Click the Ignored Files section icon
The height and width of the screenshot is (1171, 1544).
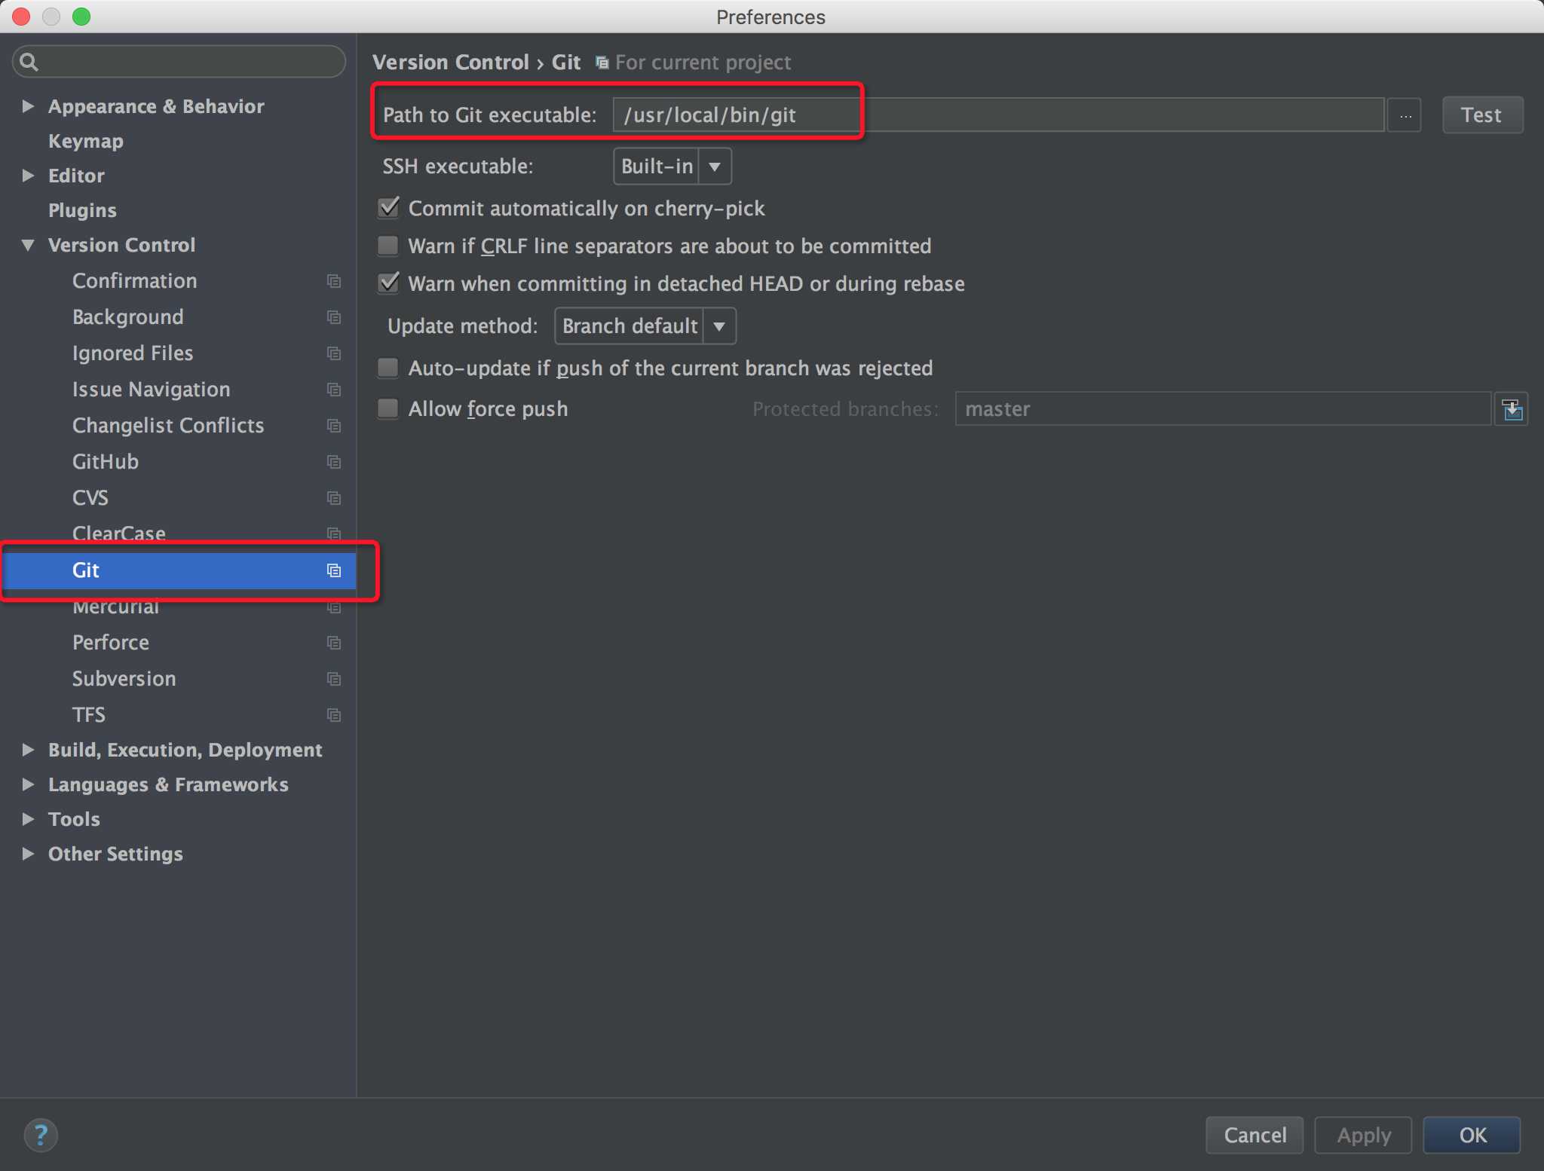click(335, 353)
